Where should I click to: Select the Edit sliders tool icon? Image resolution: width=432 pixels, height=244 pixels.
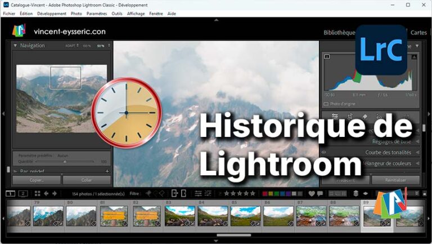335,117
